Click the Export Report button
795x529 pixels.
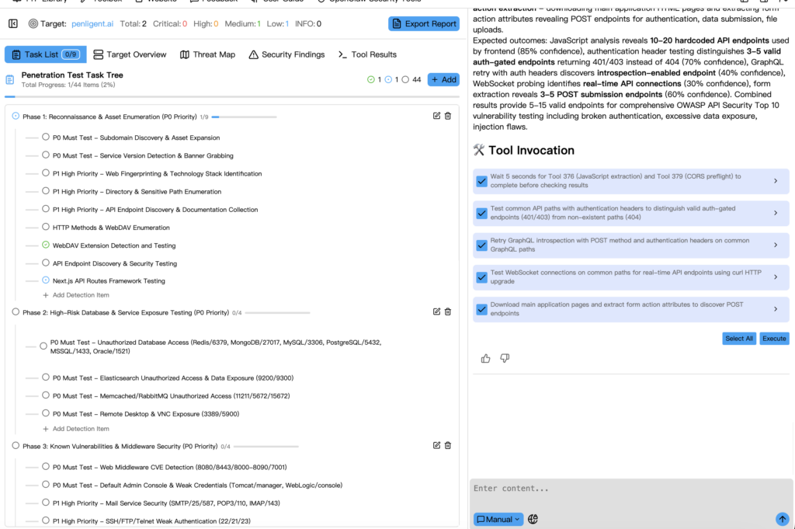coord(424,24)
